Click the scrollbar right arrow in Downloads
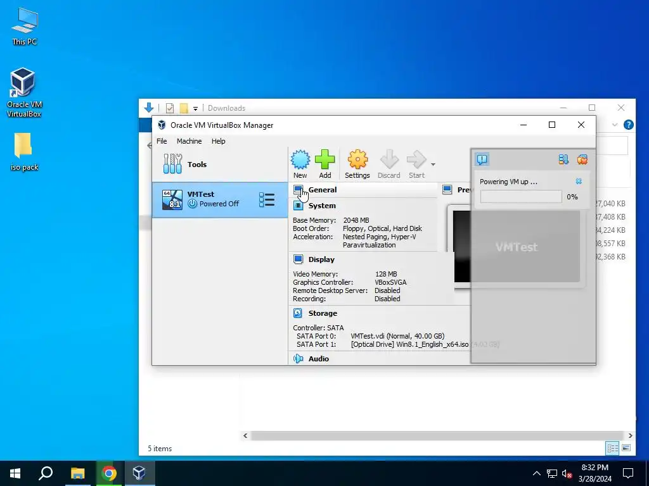This screenshot has width=649, height=486. (630, 435)
